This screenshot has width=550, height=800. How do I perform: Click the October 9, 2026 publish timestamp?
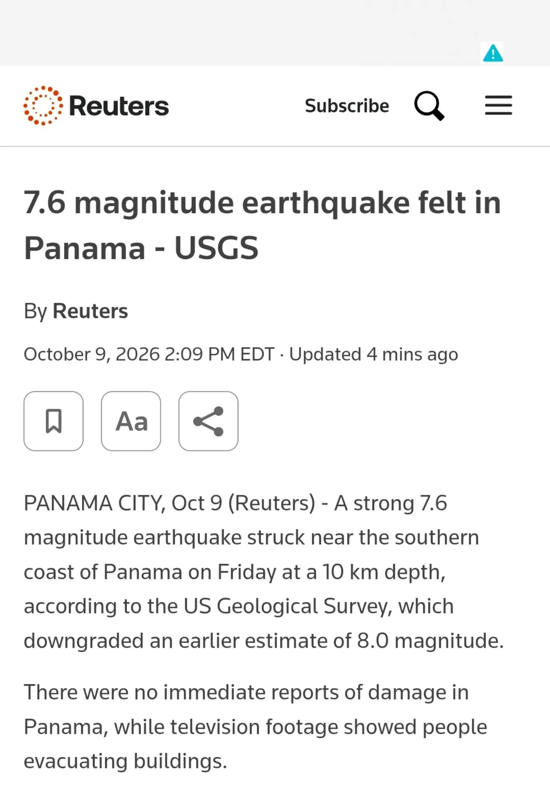pos(149,354)
